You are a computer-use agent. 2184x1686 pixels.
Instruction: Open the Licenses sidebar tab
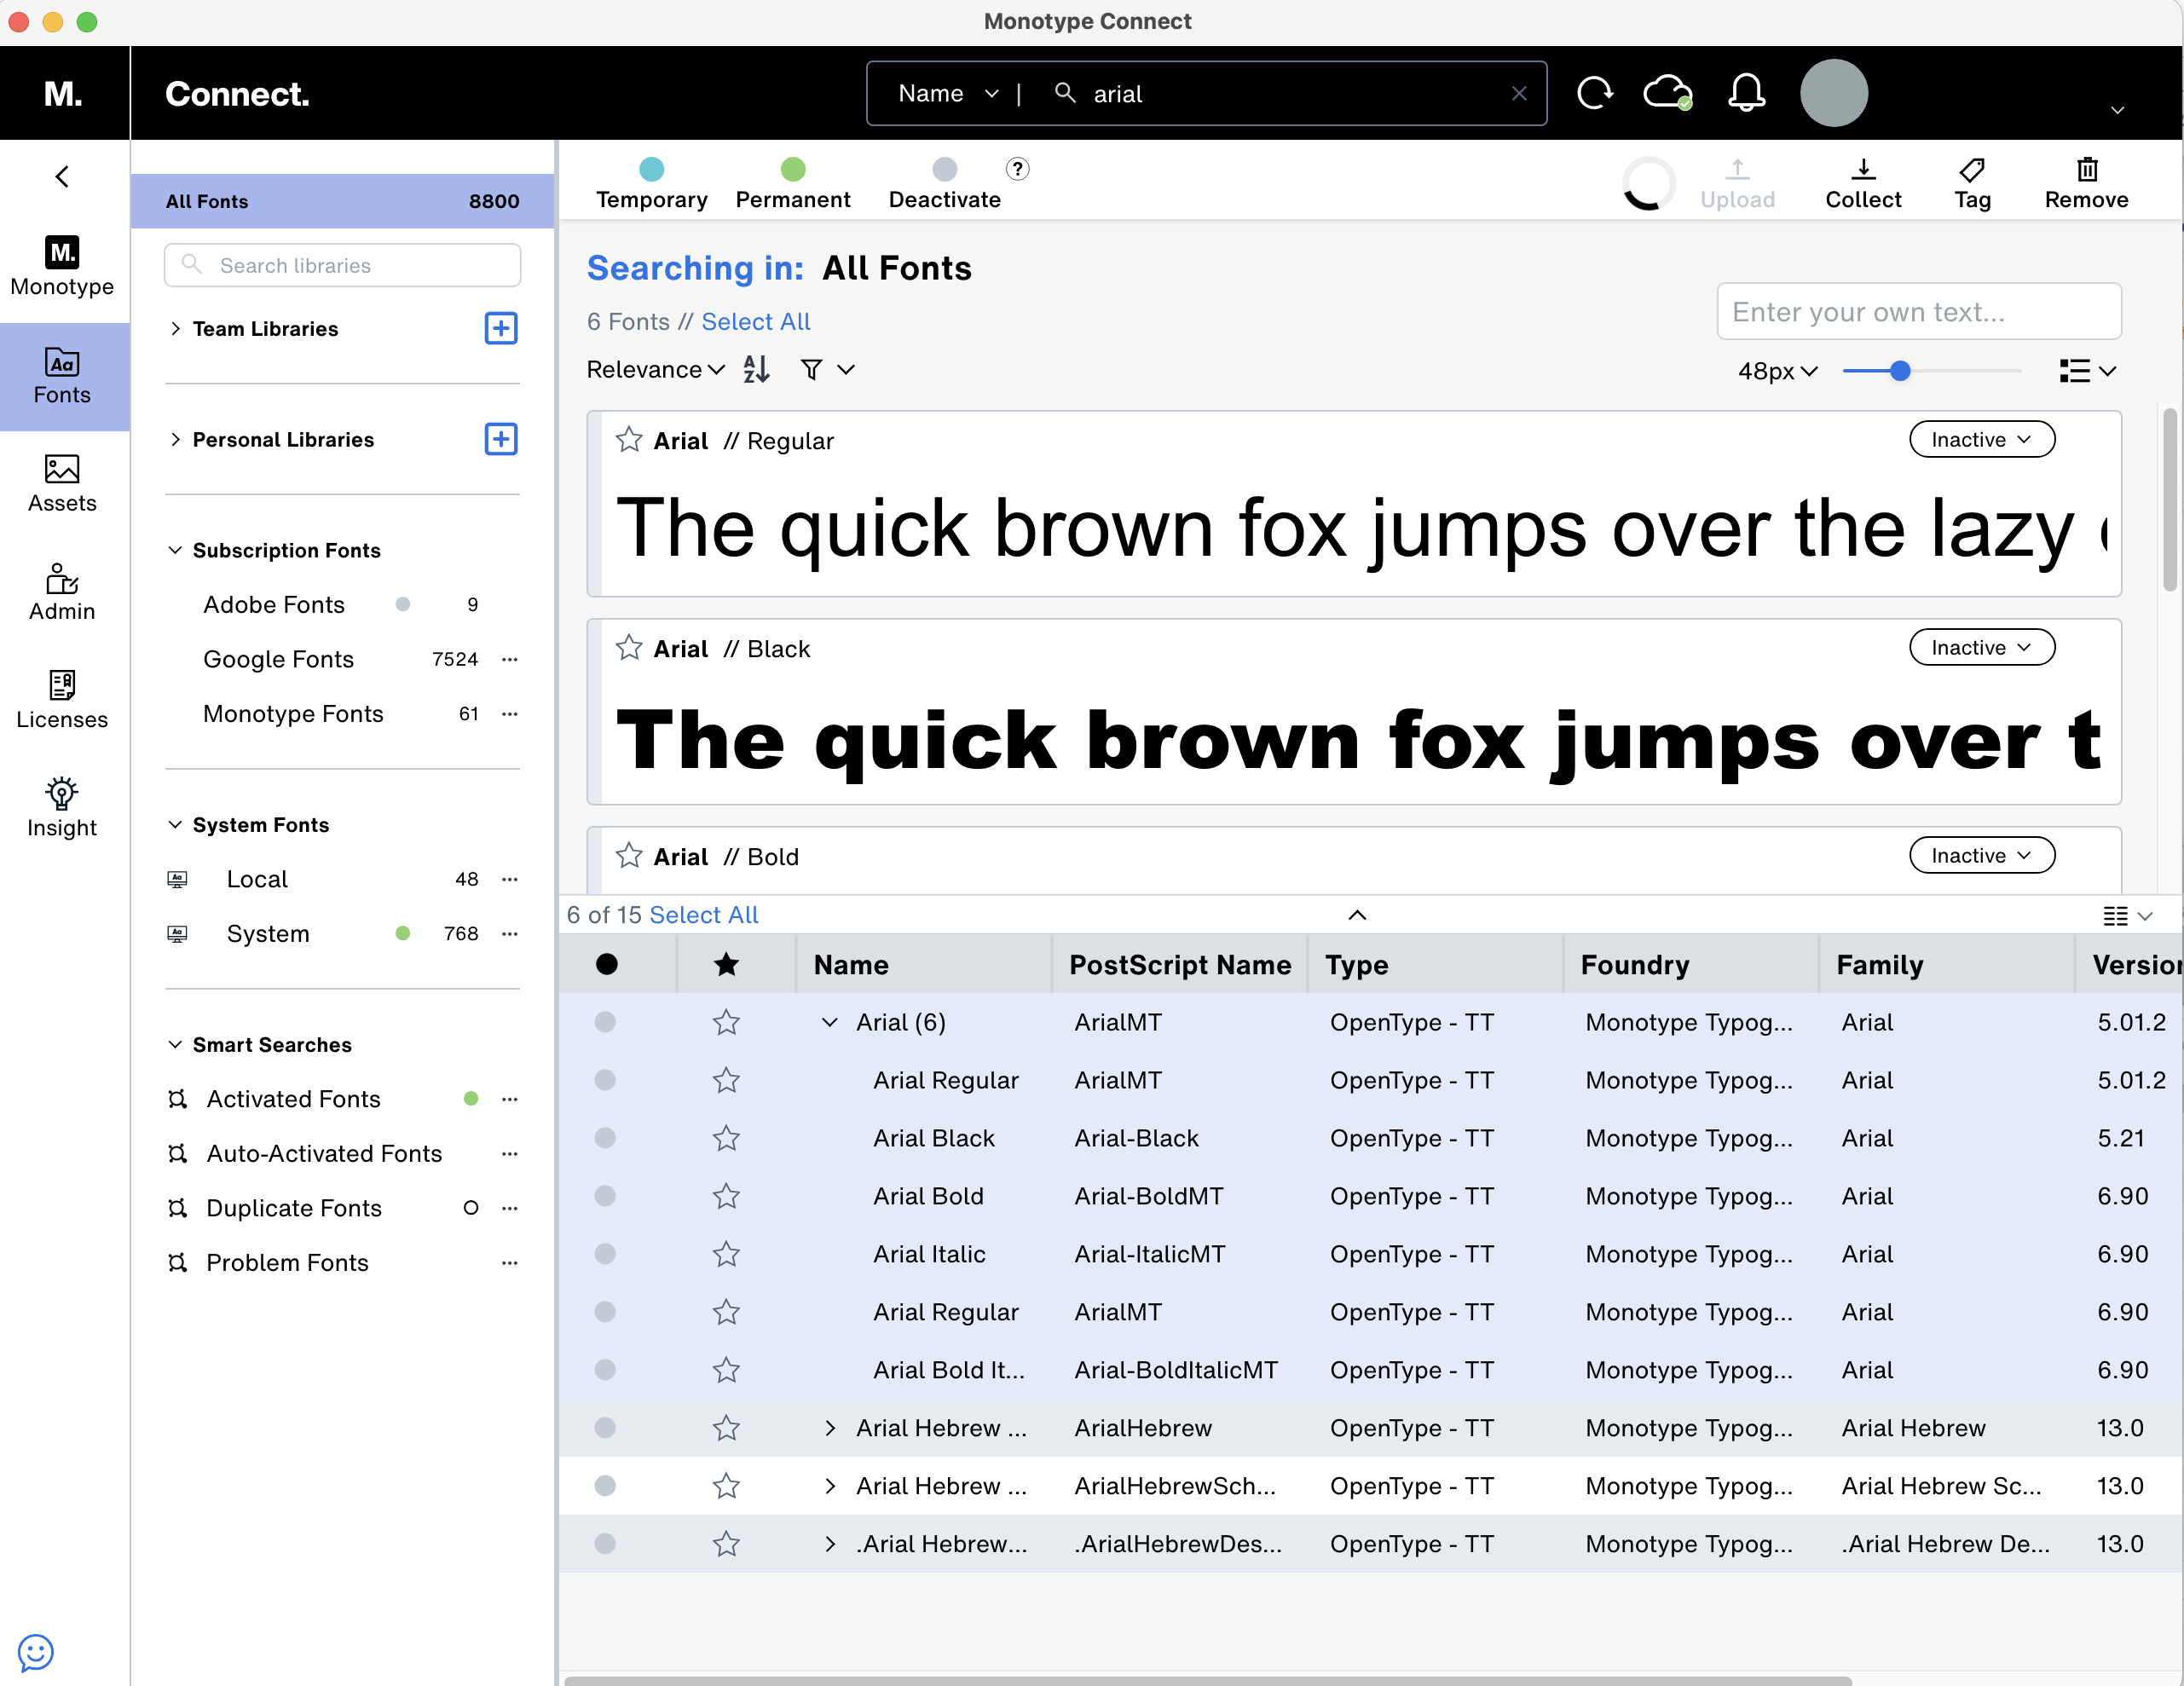62,699
